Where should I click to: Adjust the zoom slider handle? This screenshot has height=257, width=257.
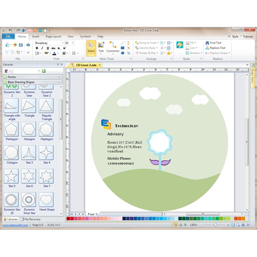[x=215, y=225]
